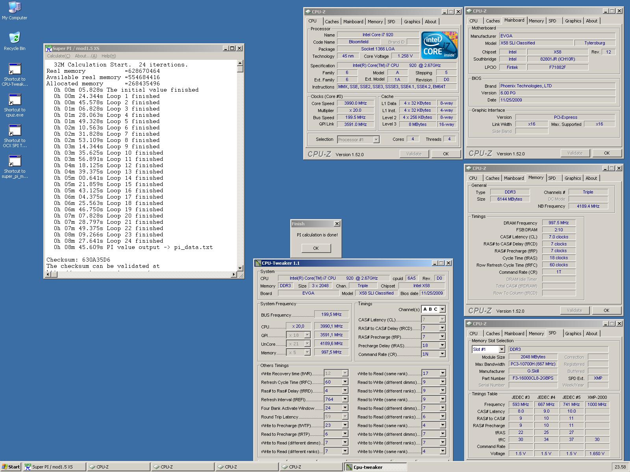
Task: Click the CPU-Tweaker window title icon
Action: coord(258,263)
